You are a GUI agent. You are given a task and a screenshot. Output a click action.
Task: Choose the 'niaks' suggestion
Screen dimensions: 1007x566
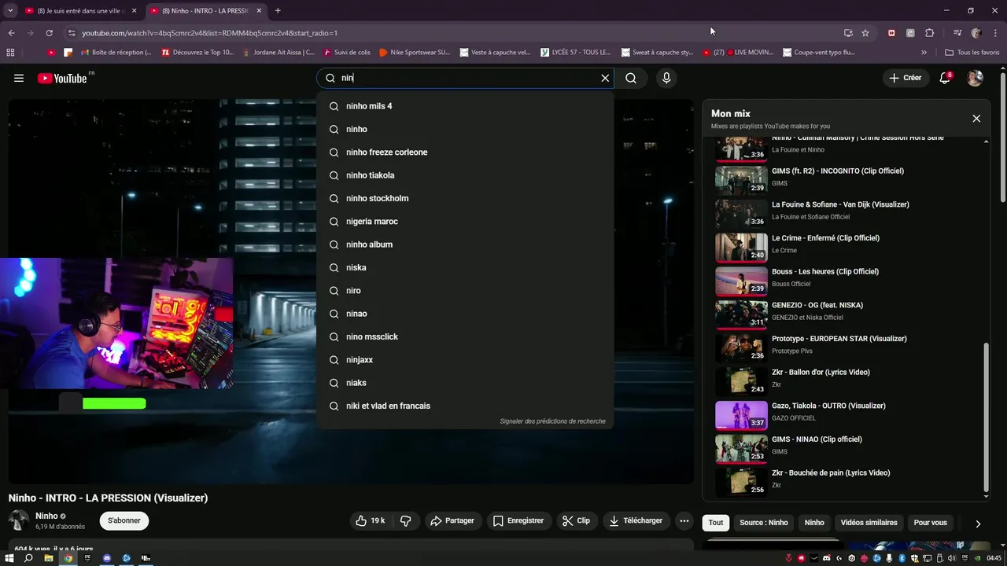click(465, 383)
